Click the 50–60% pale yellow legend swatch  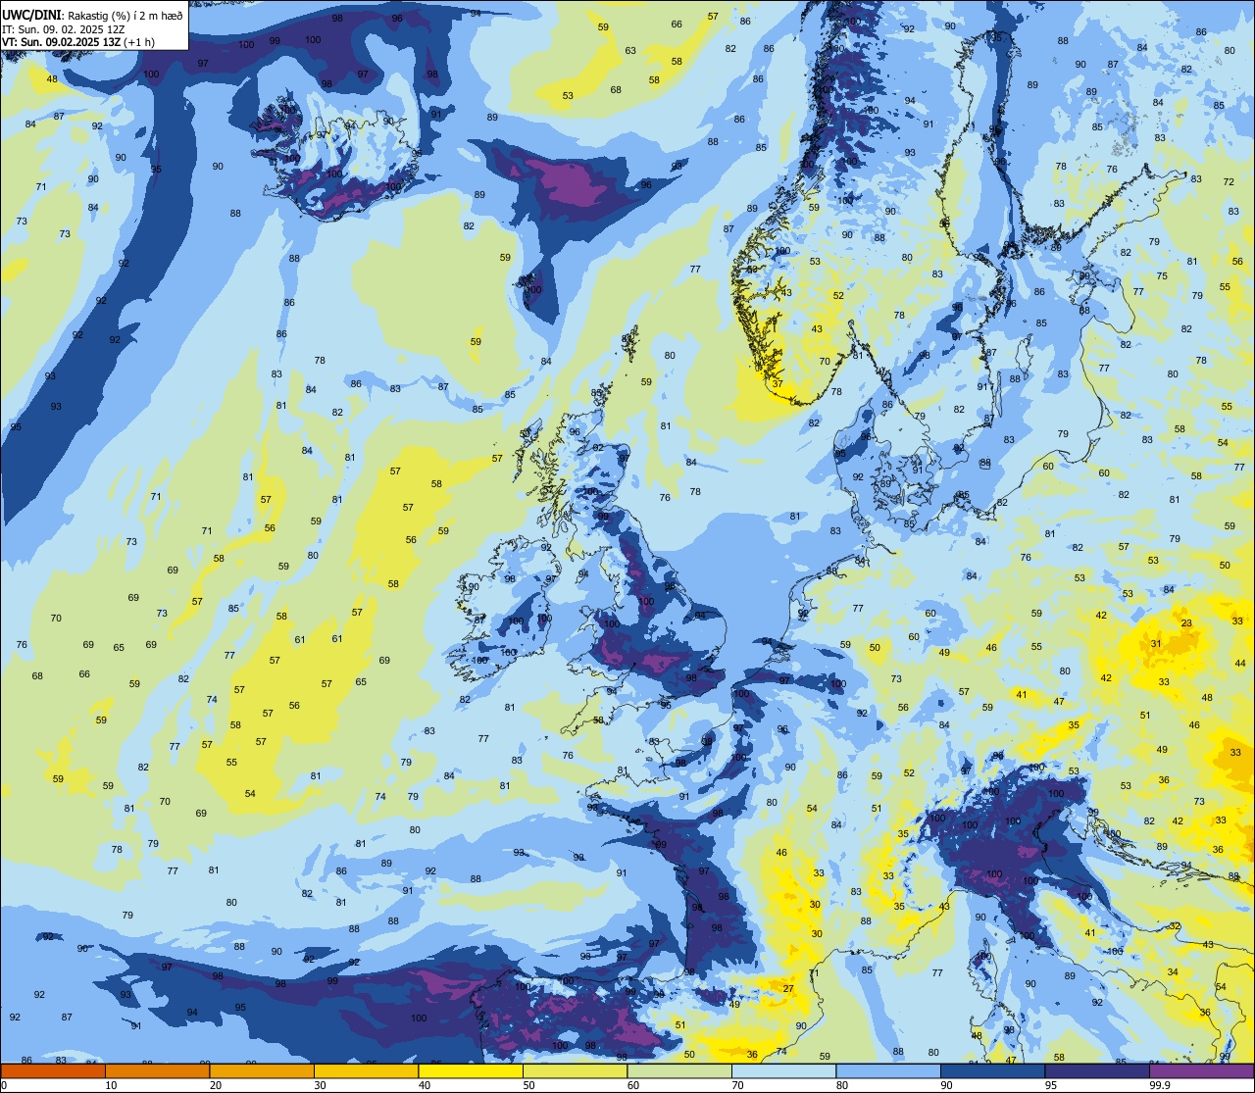(575, 1070)
